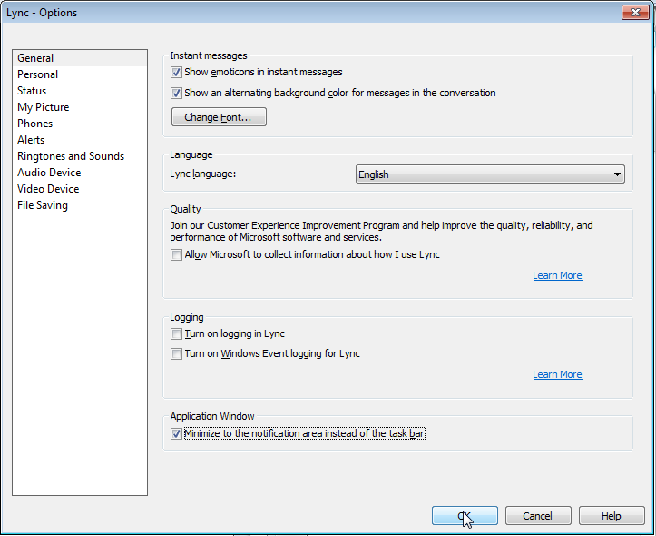Open the Lync language dropdown
The height and width of the screenshot is (536, 656).
pyautogui.click(x=490, y=174)
